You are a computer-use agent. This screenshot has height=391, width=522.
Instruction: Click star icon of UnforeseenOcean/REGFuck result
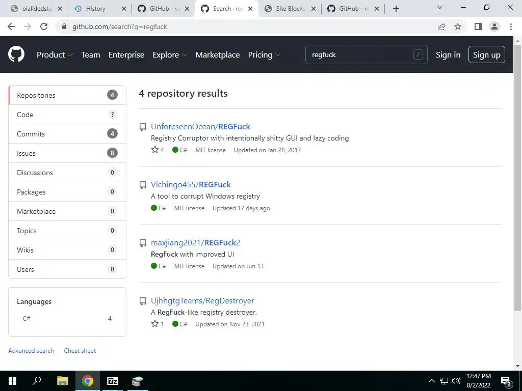pos(155,150)
